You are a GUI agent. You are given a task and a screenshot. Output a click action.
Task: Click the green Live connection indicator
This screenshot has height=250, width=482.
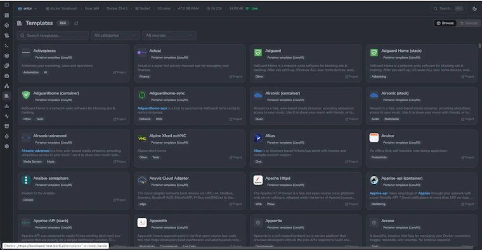[x=252, y=8]
